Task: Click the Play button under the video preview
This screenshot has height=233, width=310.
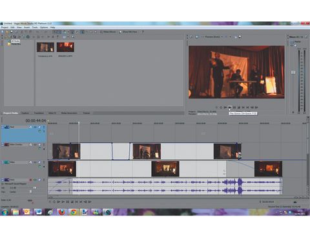Action: coord(230,107)
